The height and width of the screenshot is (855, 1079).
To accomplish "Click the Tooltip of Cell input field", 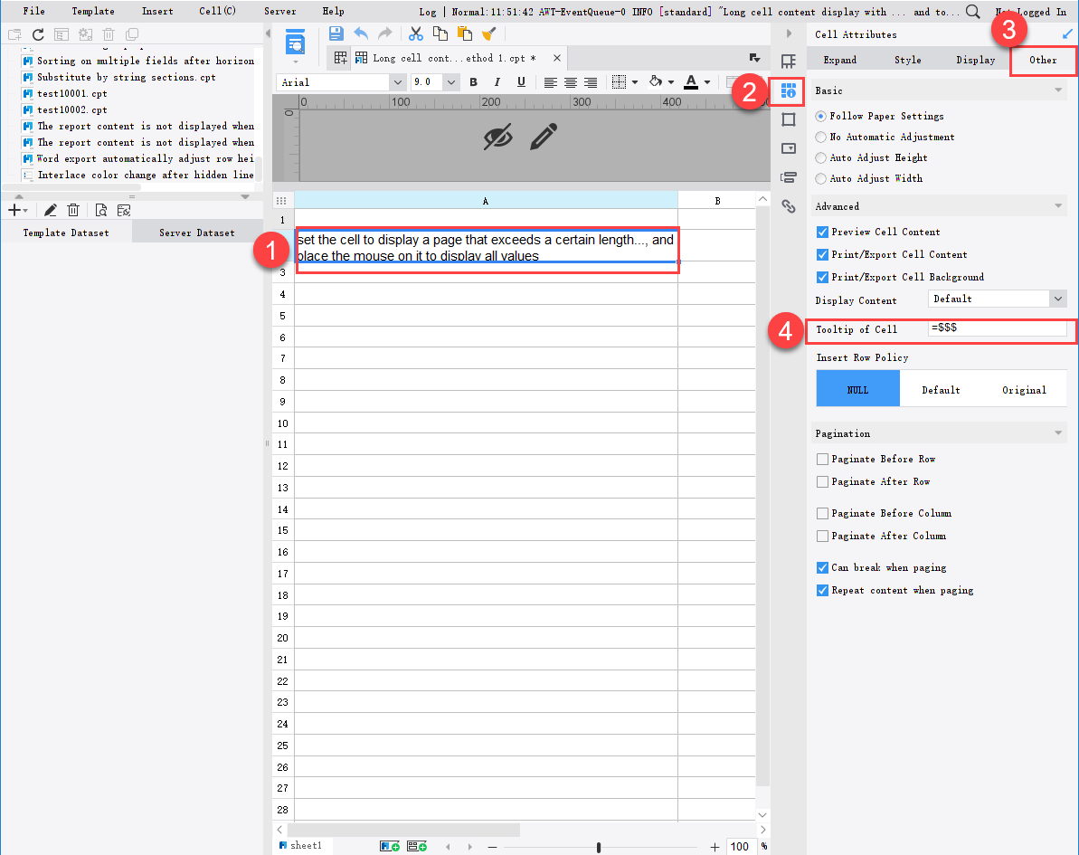I will (999, 330).
